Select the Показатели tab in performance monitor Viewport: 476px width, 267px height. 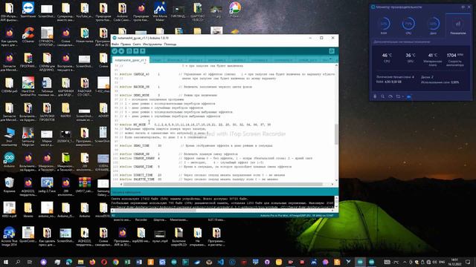coord(458,26)
